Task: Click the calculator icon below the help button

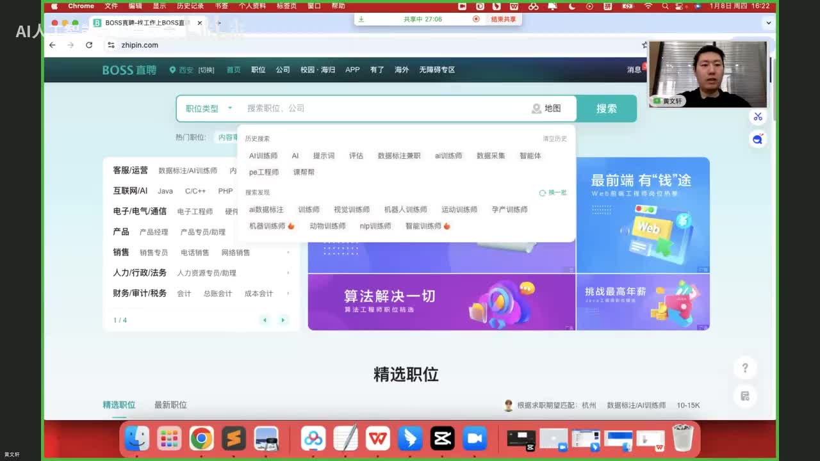Action: pos(745,396)
